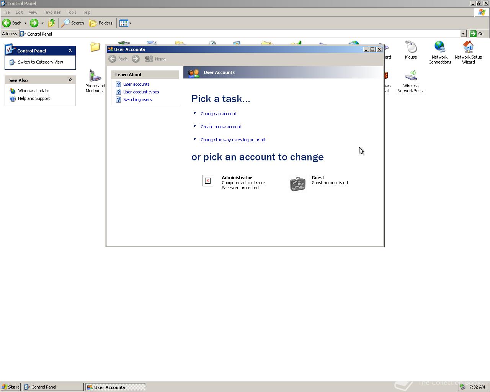Viewport: 490px width, 392px height.
Task: Click the help icon beside User accounts
Action: click(x=118, y=84)
